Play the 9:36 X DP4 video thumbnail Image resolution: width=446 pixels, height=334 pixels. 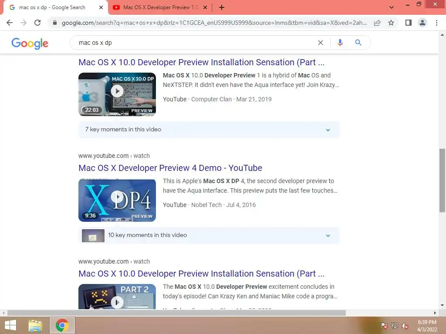117,200
